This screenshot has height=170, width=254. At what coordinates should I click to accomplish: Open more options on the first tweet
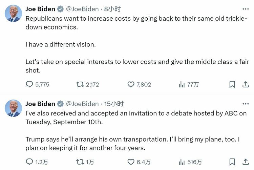click(246, 9)
